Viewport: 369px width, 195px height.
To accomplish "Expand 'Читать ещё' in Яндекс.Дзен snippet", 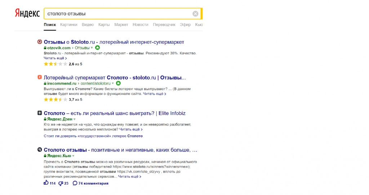I will (131, 129).
